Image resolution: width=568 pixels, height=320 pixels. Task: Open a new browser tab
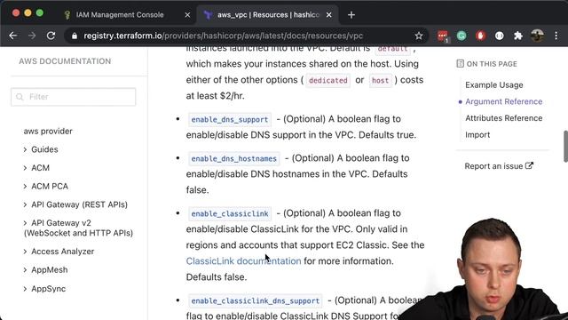[x=351, y=15]
